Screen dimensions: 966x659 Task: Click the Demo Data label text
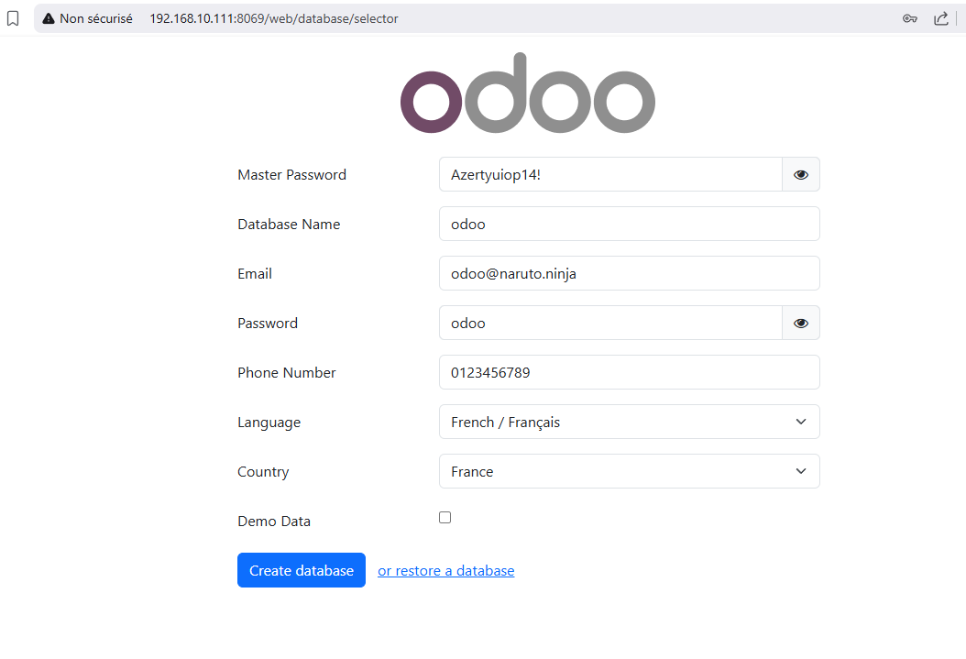pos(274,522)
